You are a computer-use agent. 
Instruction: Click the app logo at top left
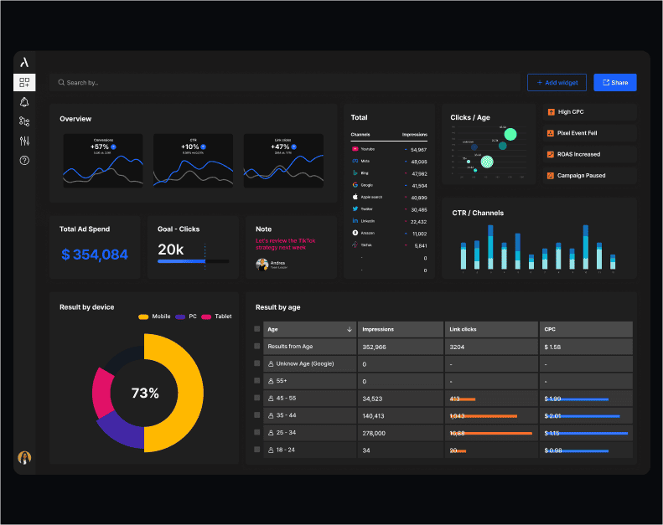coord(24,62)
